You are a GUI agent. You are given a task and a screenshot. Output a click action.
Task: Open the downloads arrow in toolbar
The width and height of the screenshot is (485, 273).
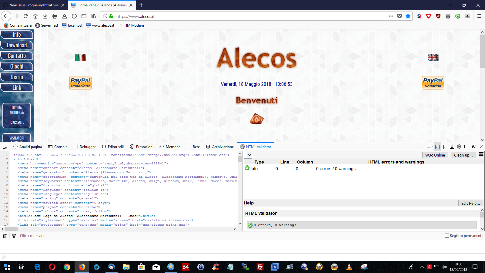[45, 16]
